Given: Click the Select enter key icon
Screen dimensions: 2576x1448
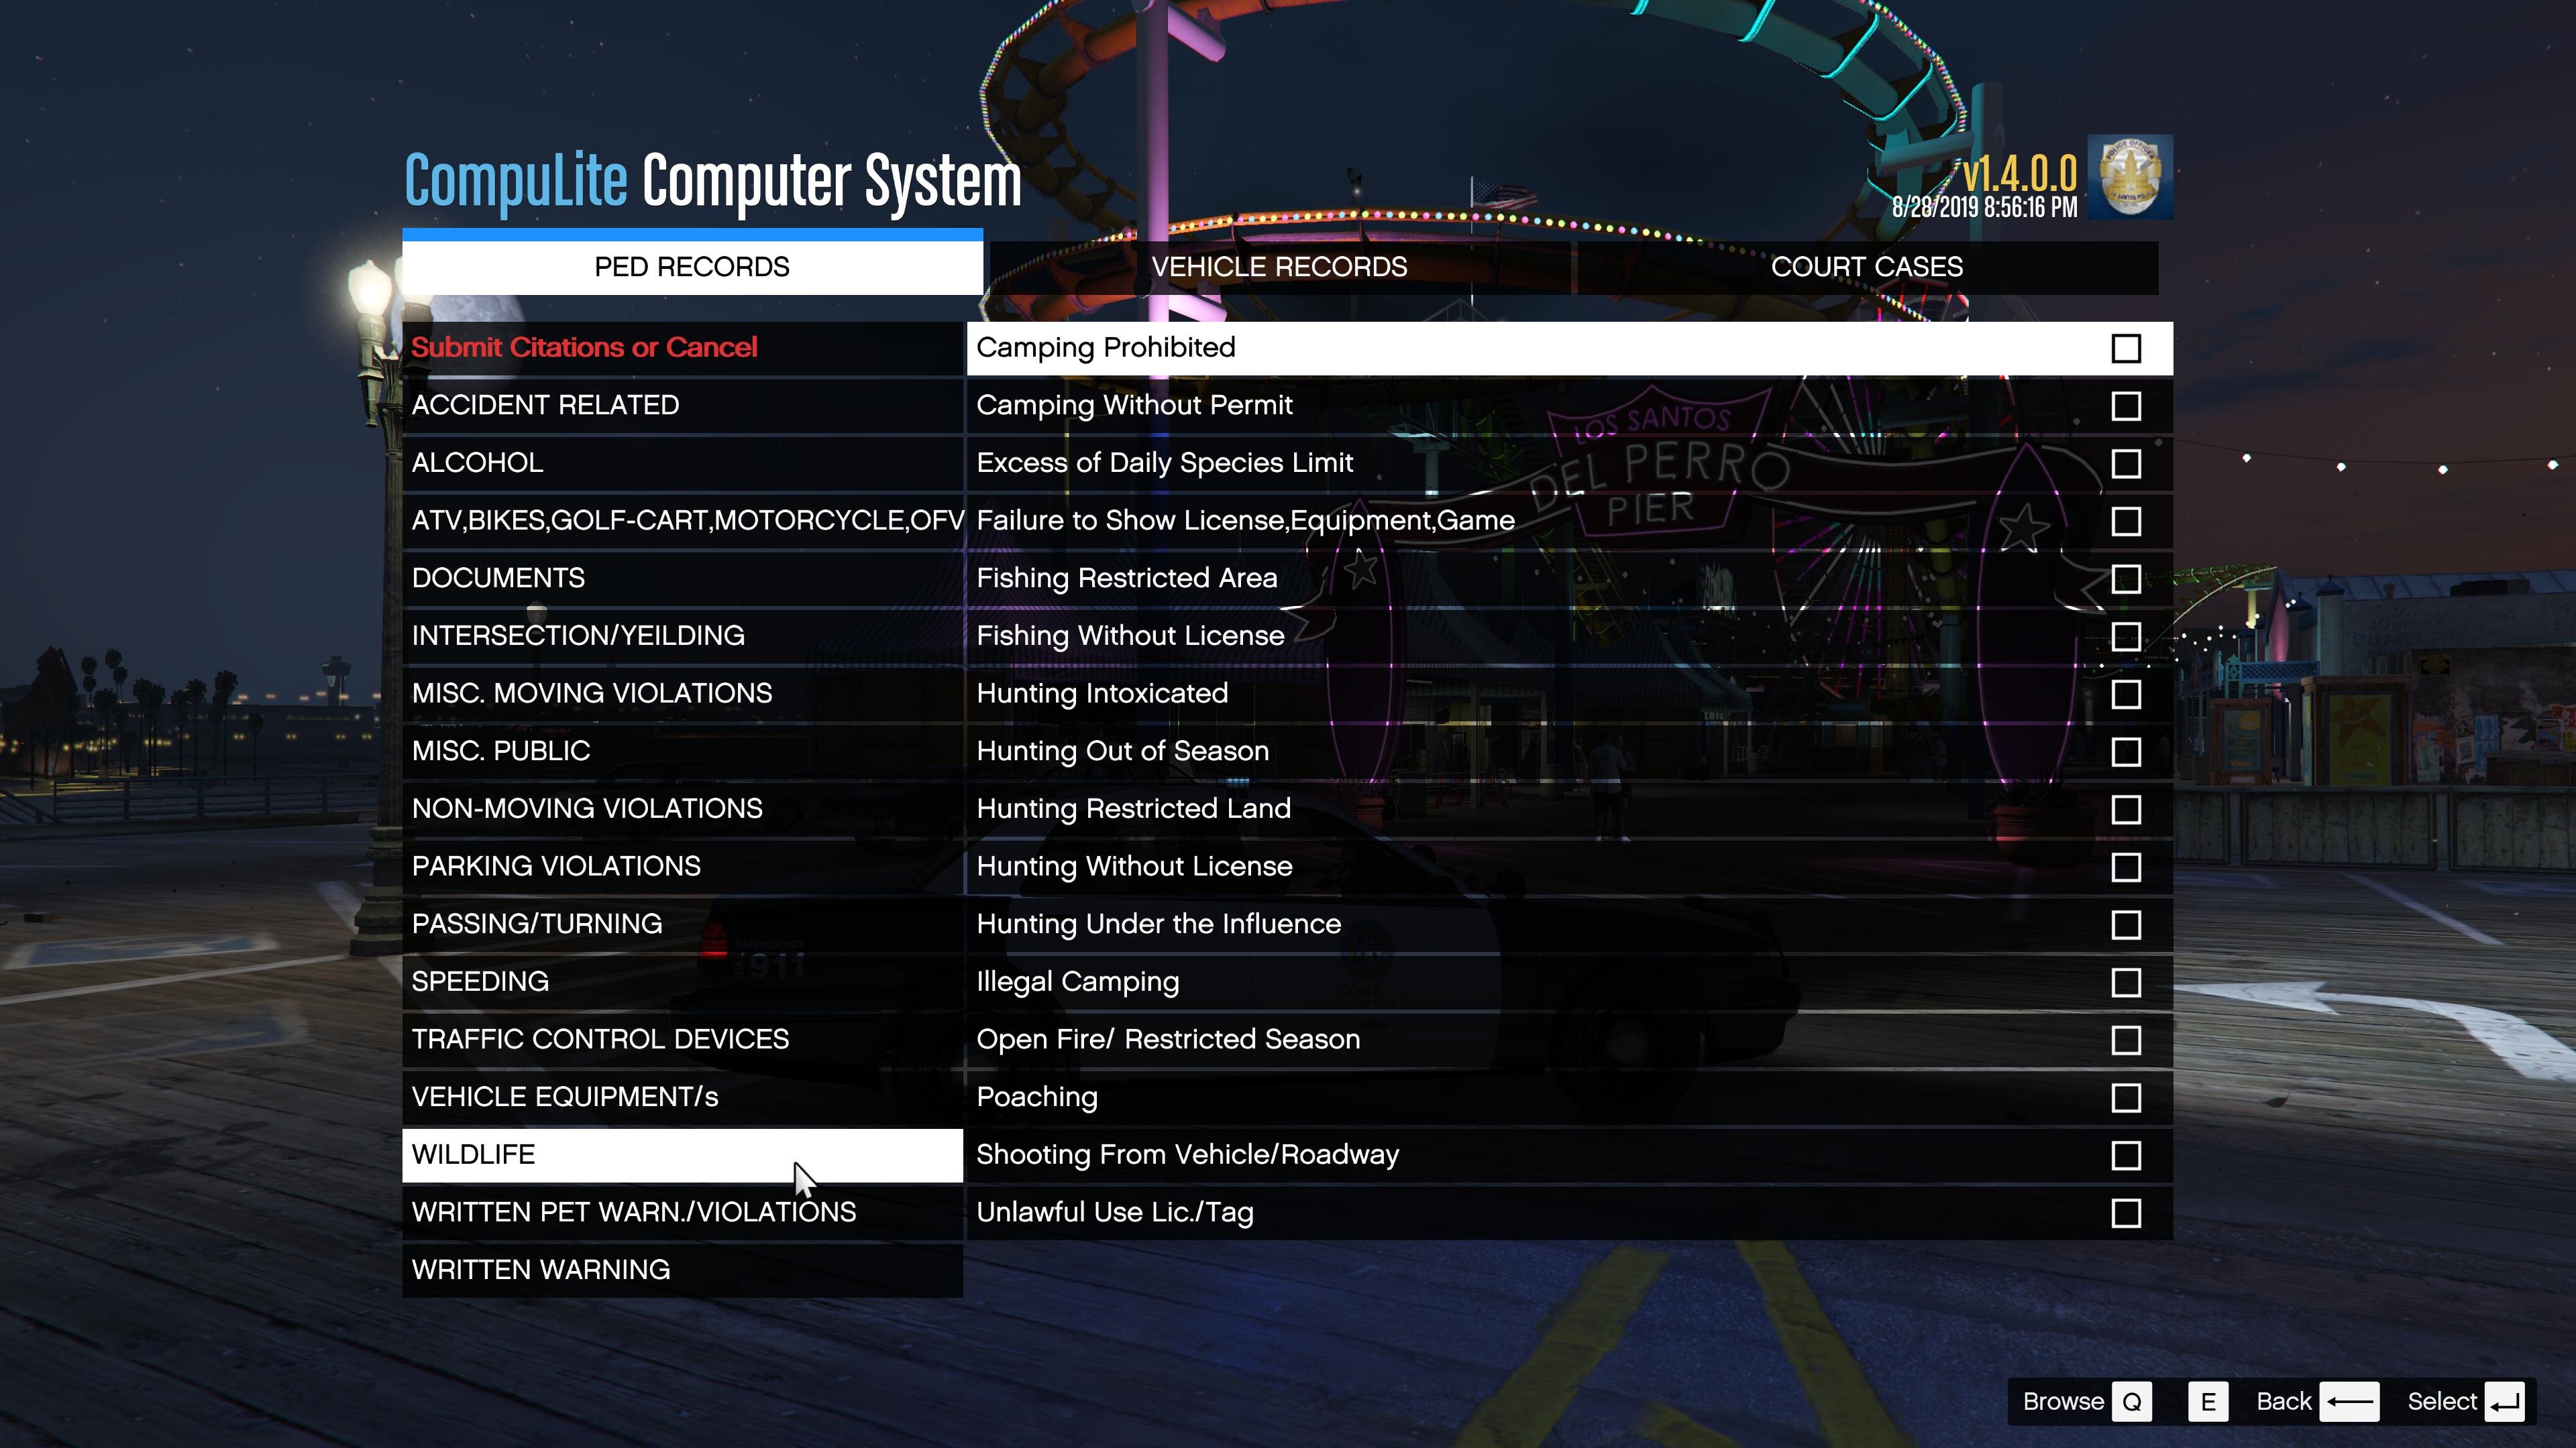Looking at the screenshot, I should (2504, 1401).
